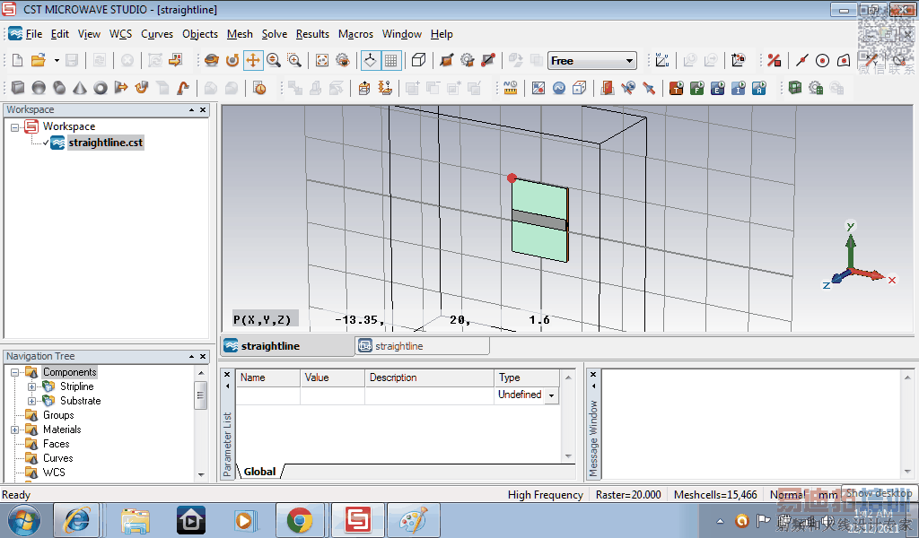Click the empty Name parameter cell

268,395
